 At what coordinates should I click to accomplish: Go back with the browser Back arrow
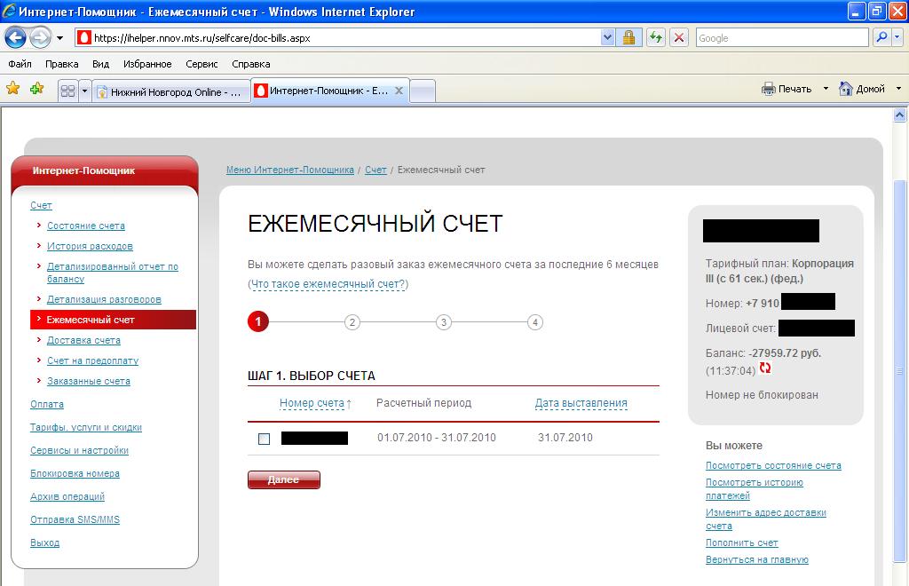coord(15,38)
